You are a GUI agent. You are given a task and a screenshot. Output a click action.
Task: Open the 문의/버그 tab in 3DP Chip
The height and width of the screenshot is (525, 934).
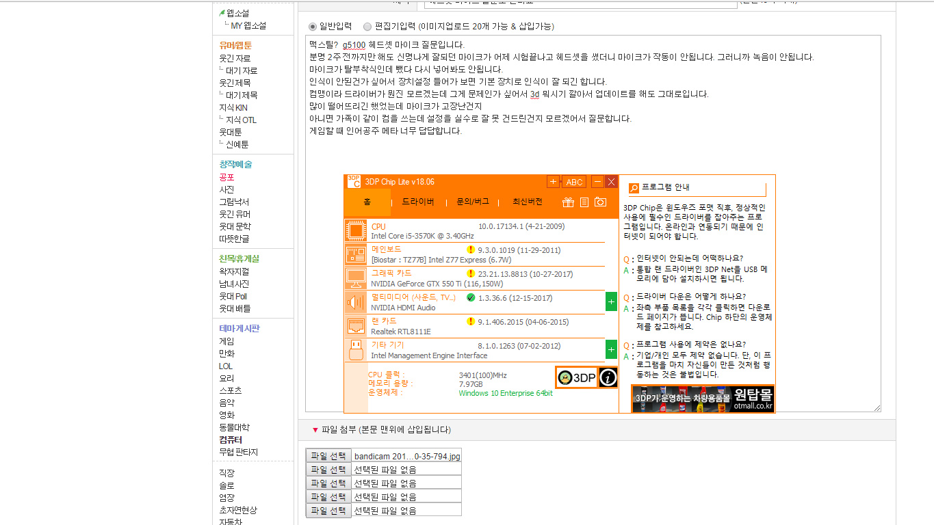coord(473,202)
